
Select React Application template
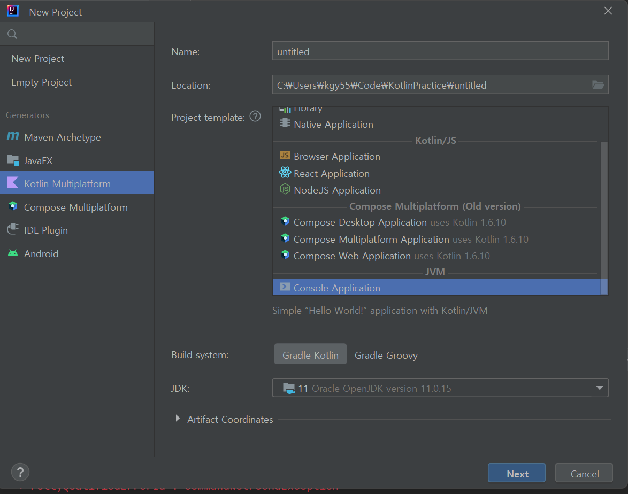(x=436, y=173)
